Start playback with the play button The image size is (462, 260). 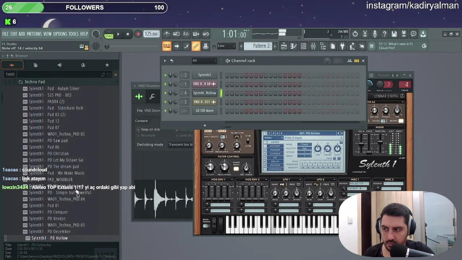point(118,34)
